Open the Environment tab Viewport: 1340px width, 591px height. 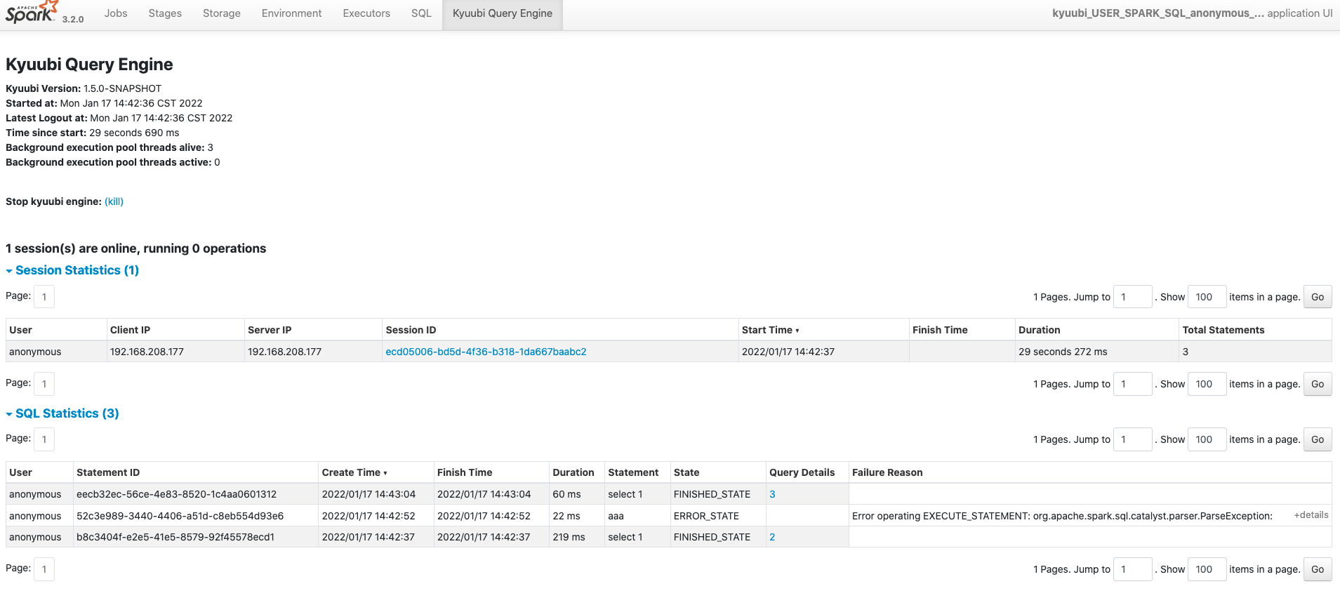pyautogui.click(x=291, y=13)
